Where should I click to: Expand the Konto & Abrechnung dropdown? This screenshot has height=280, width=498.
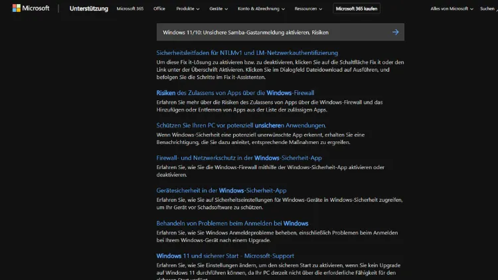coord(261,9)
